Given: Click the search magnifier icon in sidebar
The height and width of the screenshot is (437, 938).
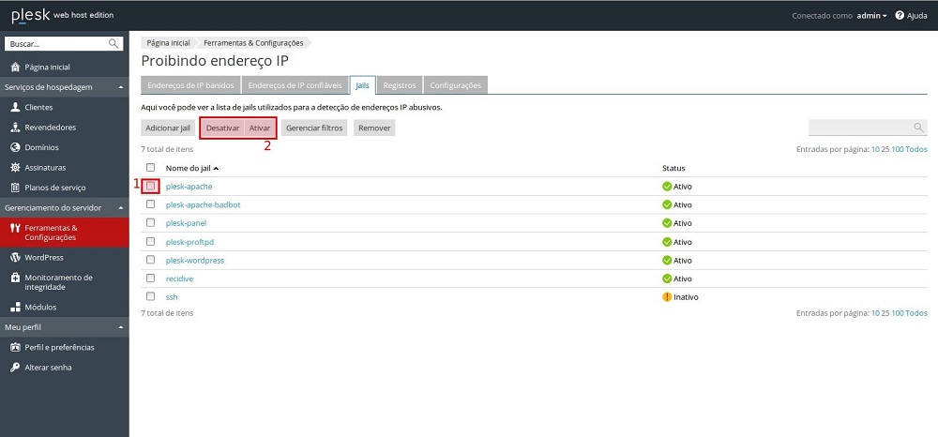Looking at the screenshot, I should (113, 43).
